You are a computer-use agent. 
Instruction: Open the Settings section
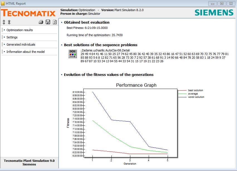[12, 37]
